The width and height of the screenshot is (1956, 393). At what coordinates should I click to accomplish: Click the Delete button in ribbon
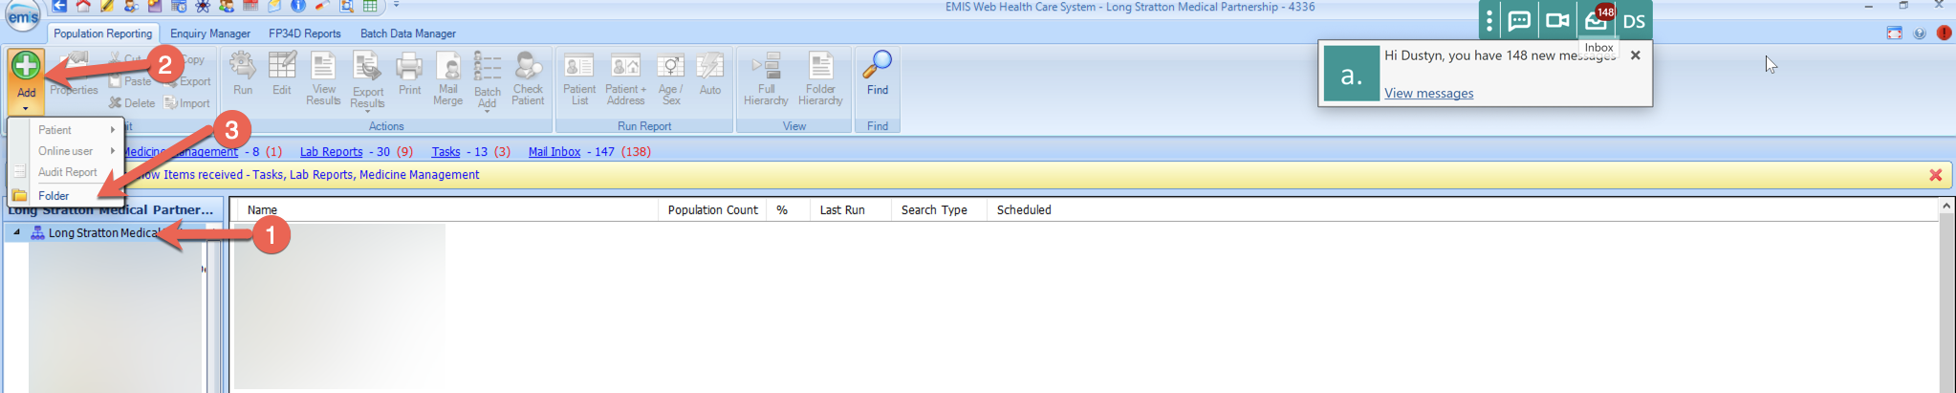coord(132,103)
